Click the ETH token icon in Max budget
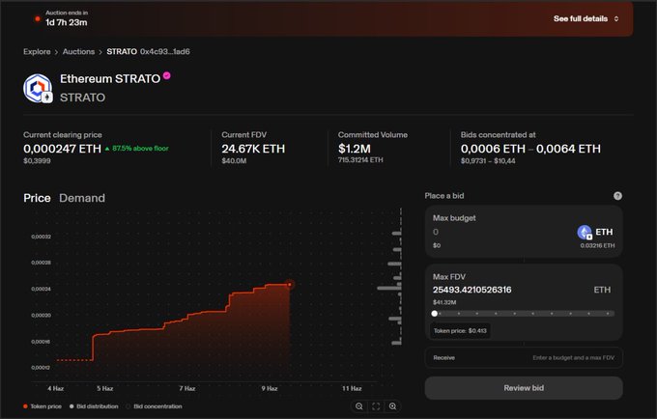This screenshot has height=419, width=657. [585, 232]
